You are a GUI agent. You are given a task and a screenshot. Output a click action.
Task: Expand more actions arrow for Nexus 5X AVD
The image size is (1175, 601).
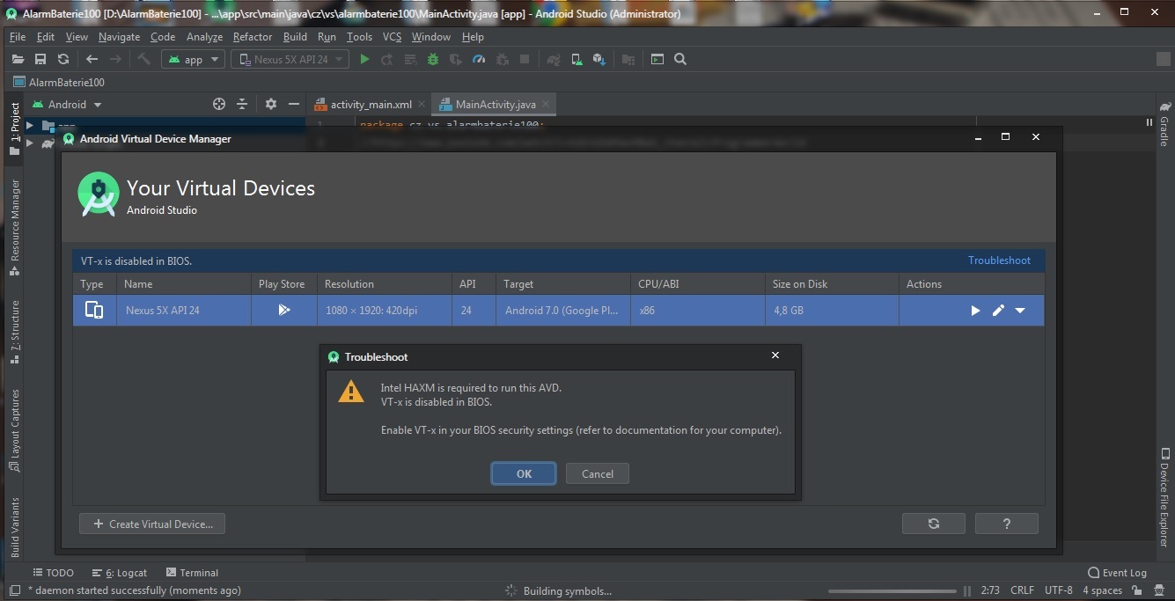point(1020,311)
